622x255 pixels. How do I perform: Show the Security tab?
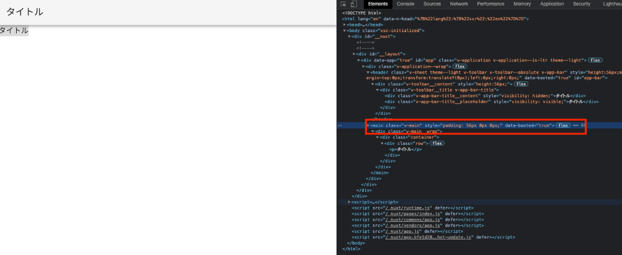(582, 4)
